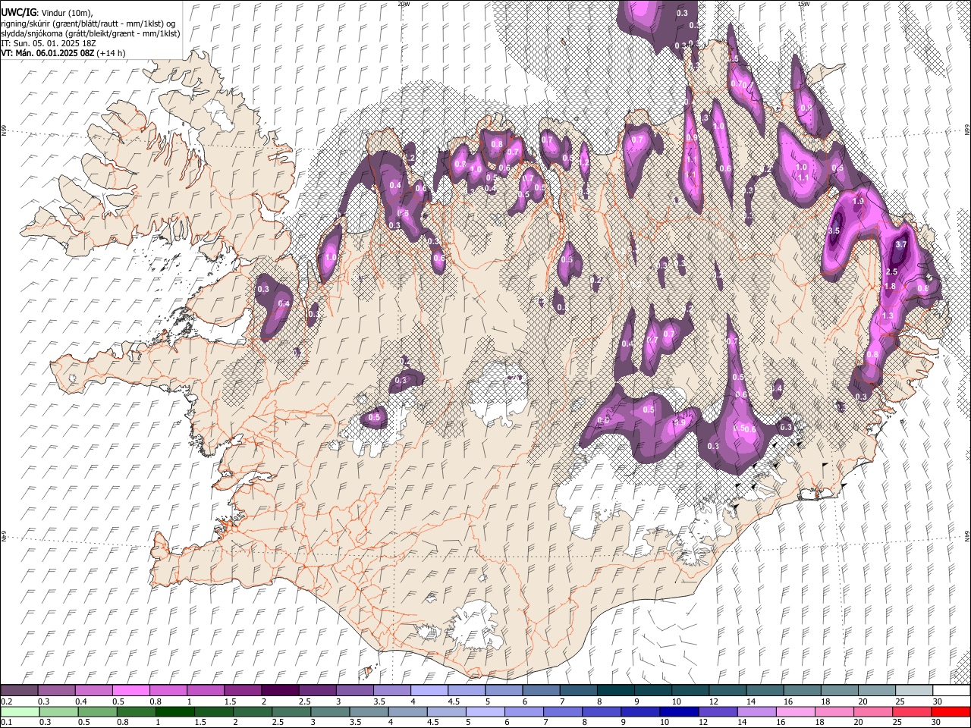Screen dimensions: 971x728
Task: Click the light lavender 4–4.5 top legend swatch
Action: [428, 690]
